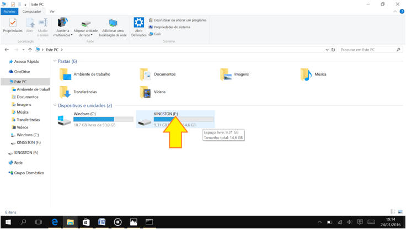The image size is (406, 229).
Task: Open Microsoft Edge from the taskbar
Action: click(x=55, y=222)
